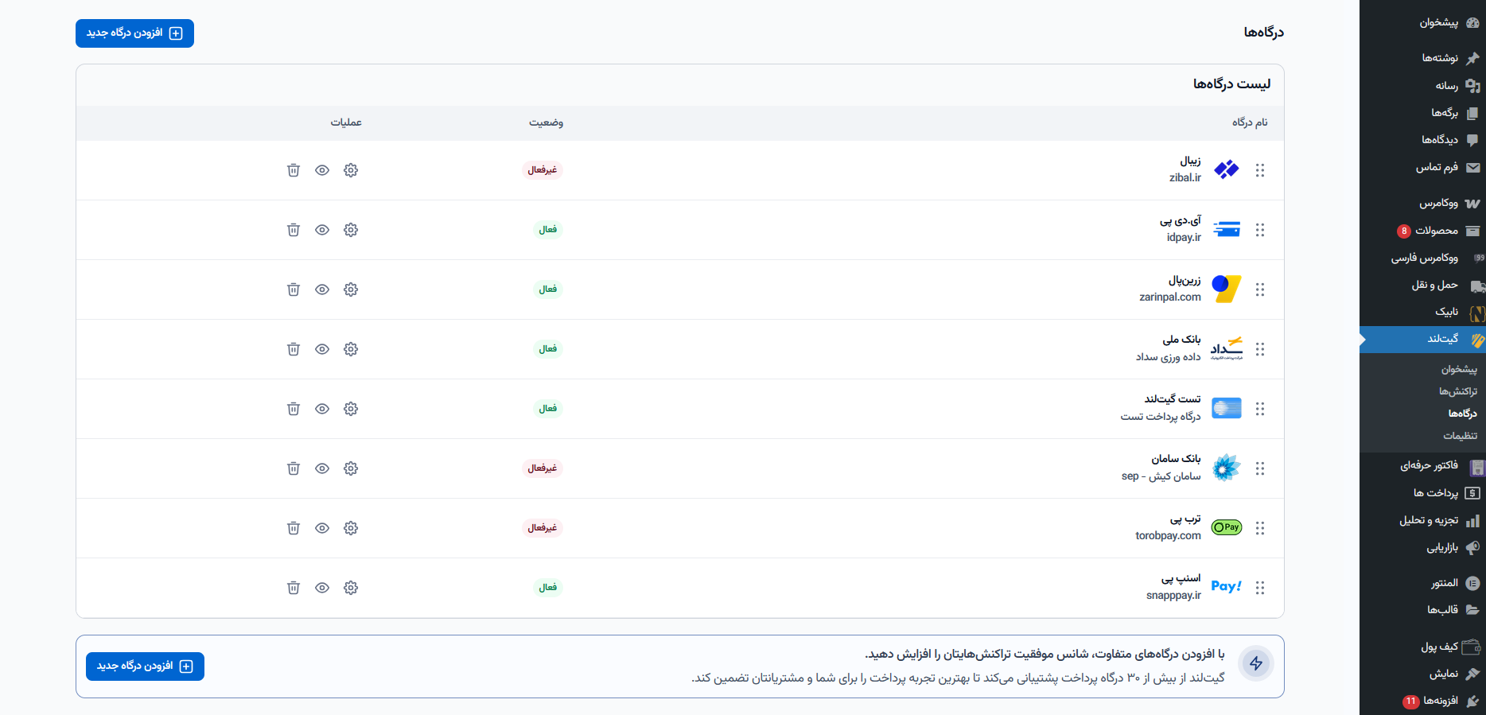Viewport: 1486px width, 715px height.
Task: Toggle visibility eye for آی‌دی پی gateway
Action: pyautogui.click(x=322, y=230)
